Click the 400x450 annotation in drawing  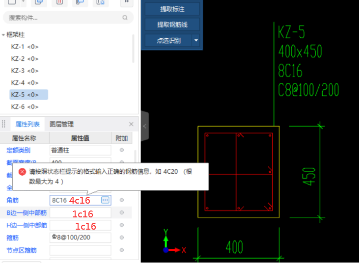click(300, 51)
